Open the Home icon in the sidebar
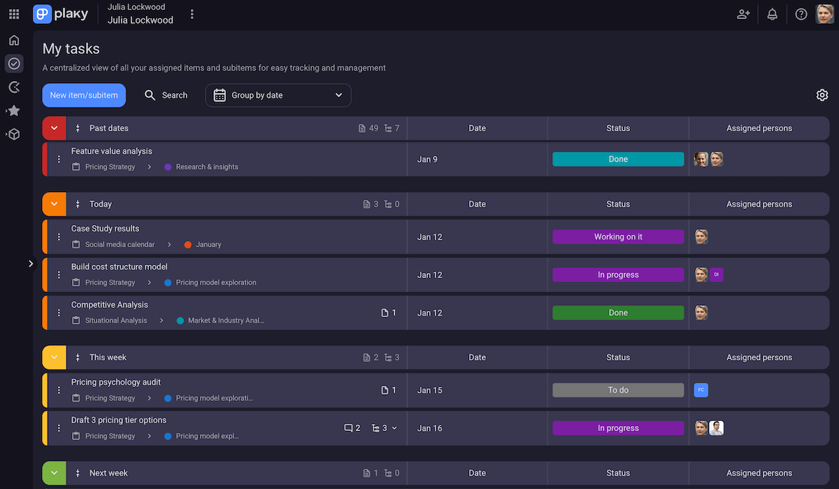 point(13,40)
